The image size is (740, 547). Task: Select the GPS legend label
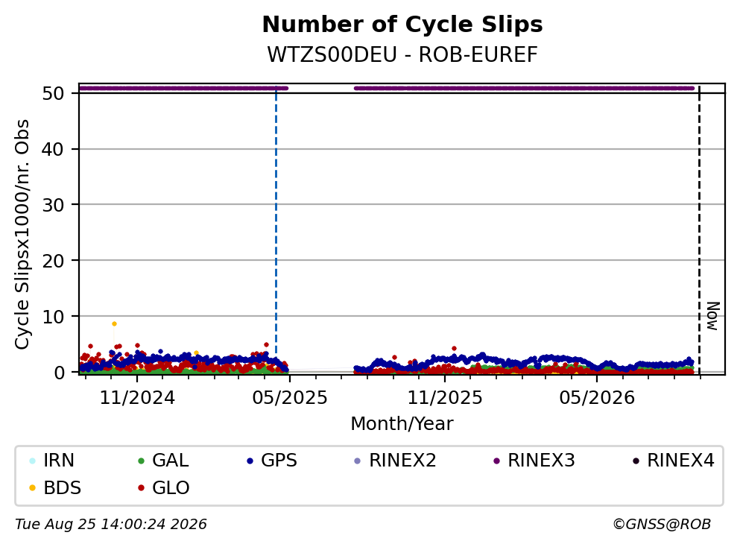[279, 461]
